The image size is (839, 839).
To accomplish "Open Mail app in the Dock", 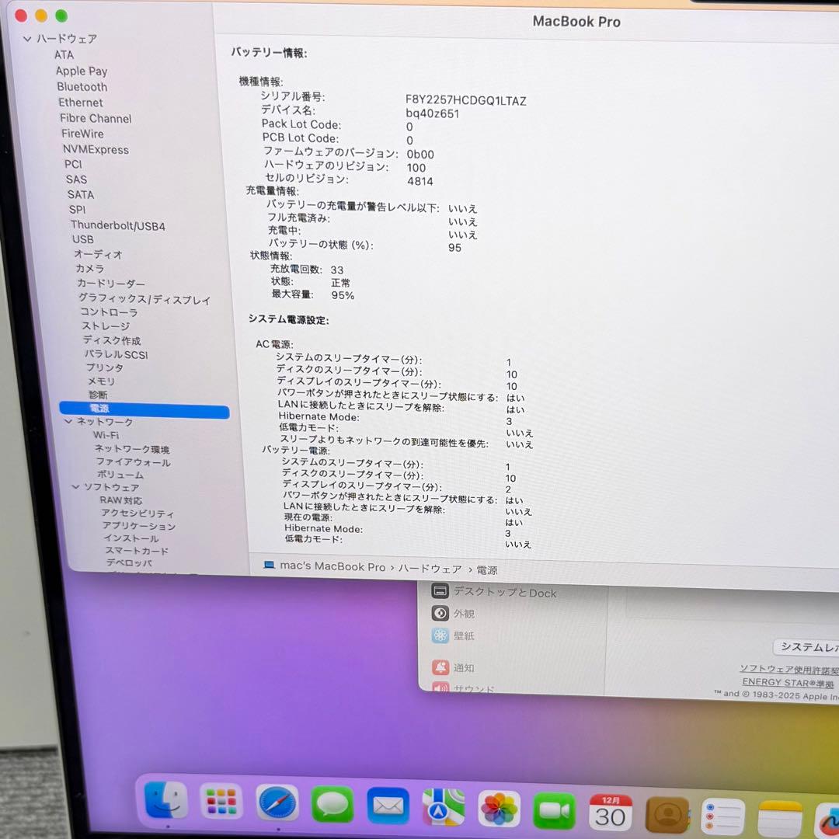I will click(x=388, y=806).
